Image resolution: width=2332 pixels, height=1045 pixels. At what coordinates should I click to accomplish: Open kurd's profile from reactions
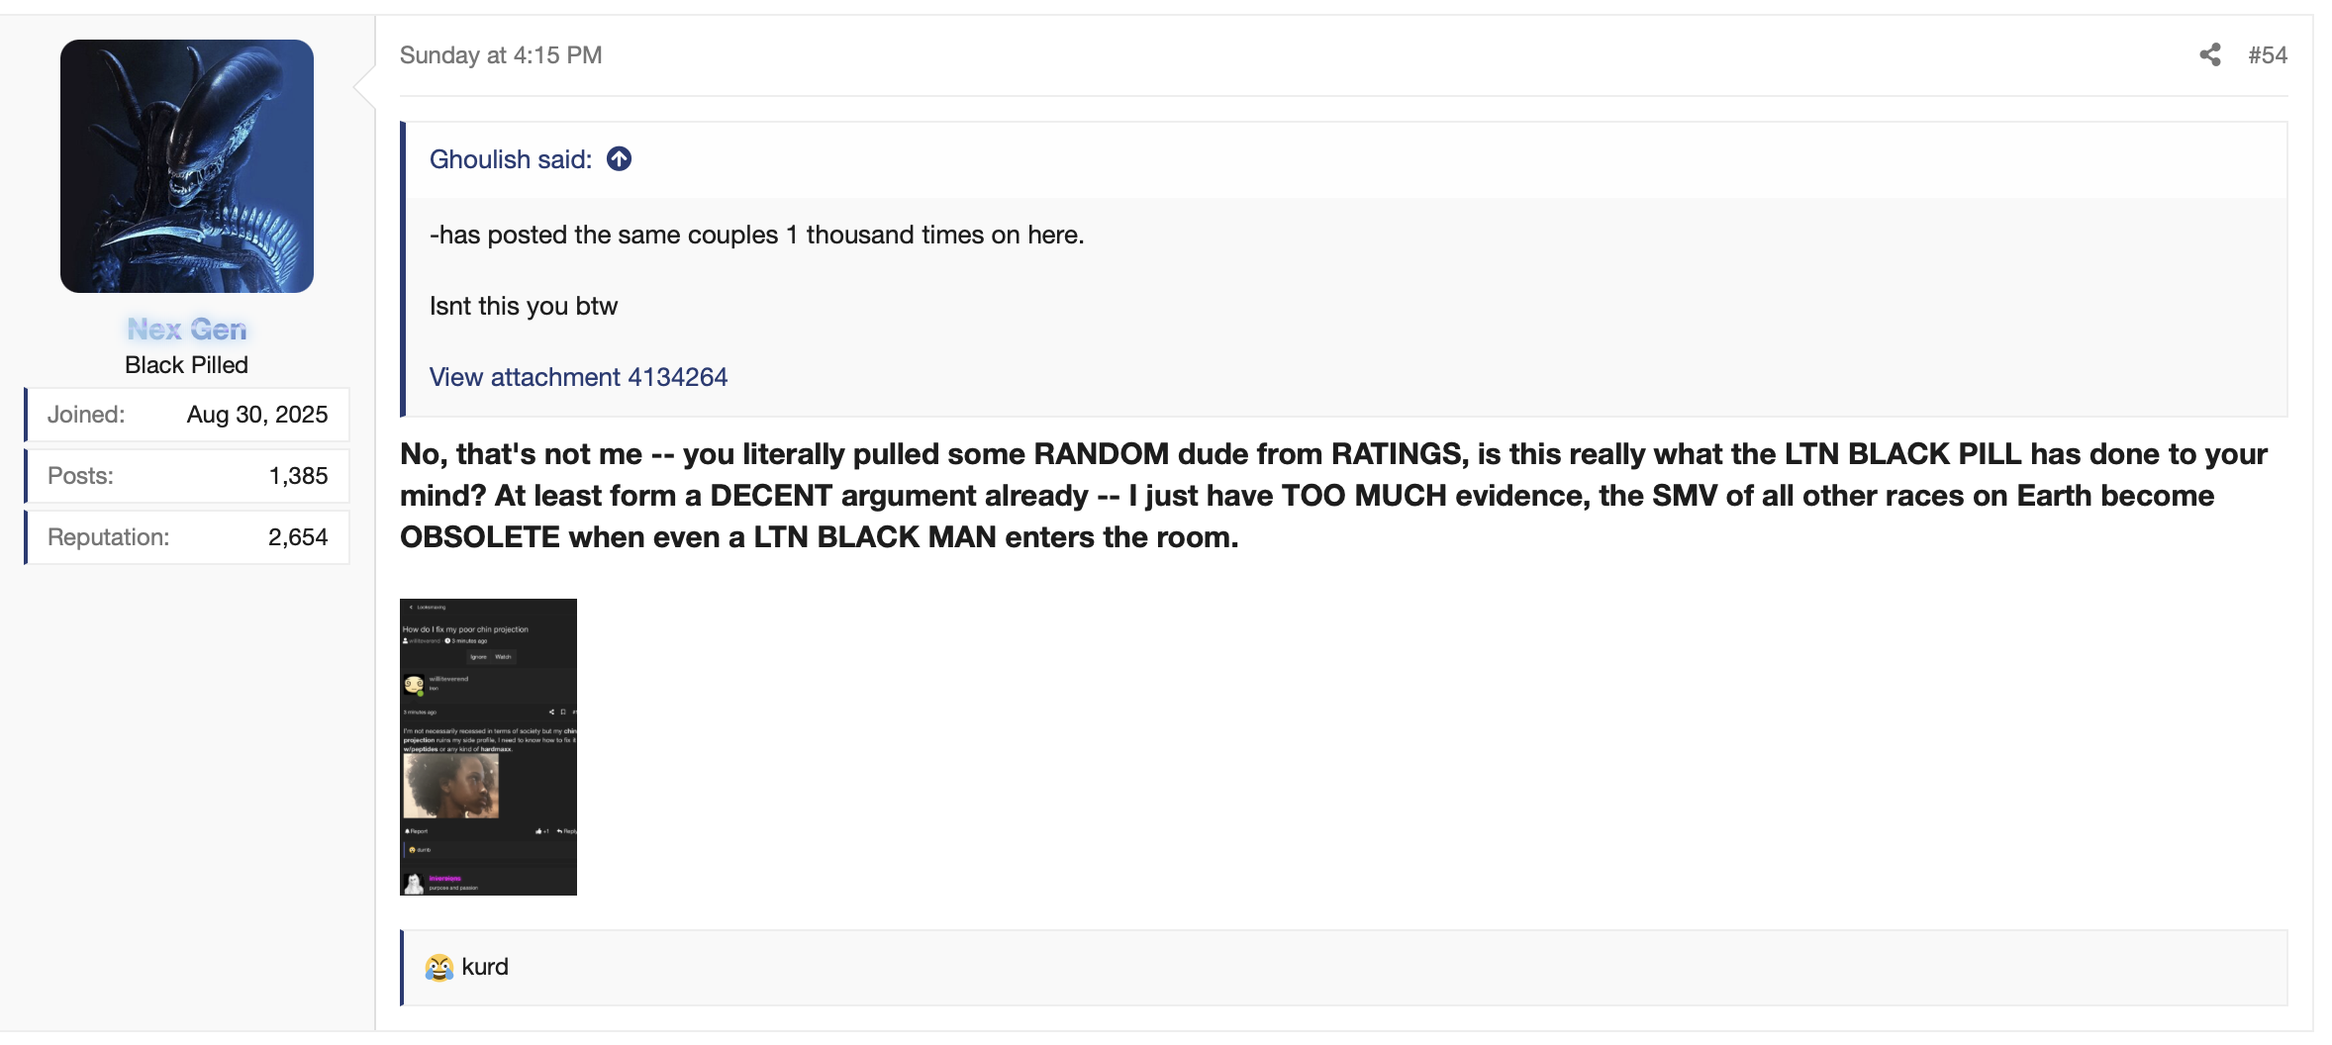485,968
